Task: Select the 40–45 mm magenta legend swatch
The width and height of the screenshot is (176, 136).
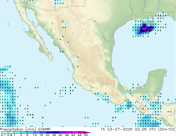Action: pos(75,132)
